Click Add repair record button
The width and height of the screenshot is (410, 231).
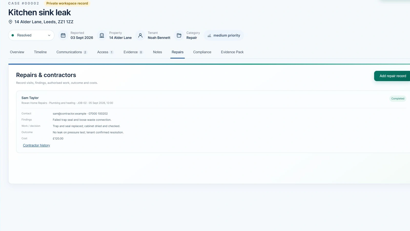coord(392,76)
